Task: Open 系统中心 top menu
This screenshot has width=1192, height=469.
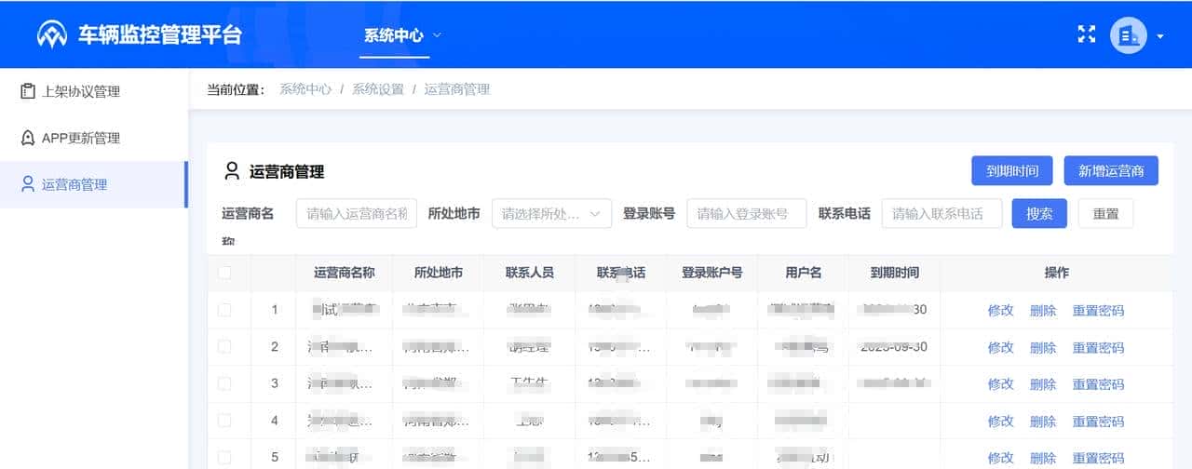Action: tap(394, 35)
